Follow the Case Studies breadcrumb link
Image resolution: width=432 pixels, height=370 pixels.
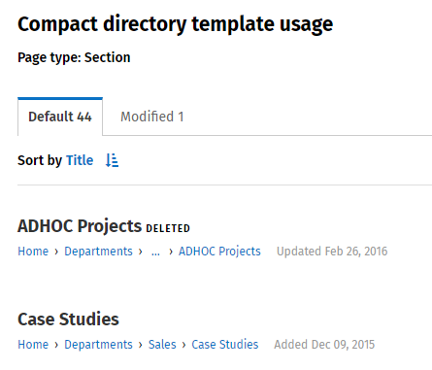[225, 345]
